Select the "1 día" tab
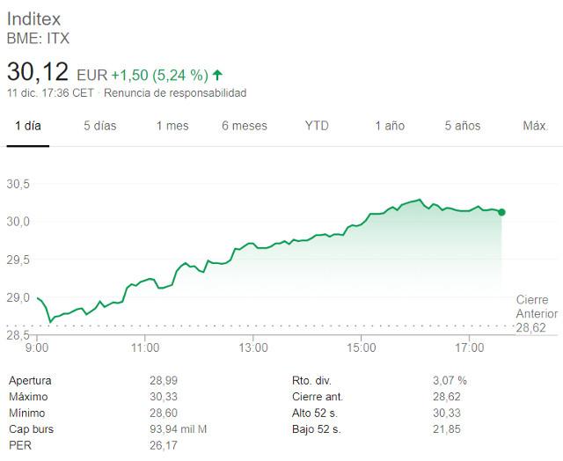The width and height of the screenshot is (563, 461). [x=27, y=126]
